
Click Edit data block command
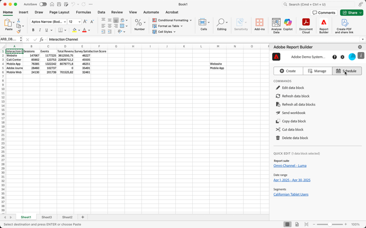point(293,88)
